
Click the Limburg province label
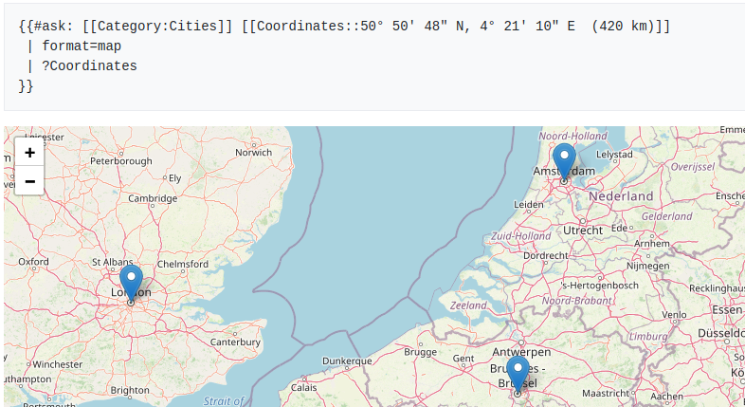[x=648, y=337]
